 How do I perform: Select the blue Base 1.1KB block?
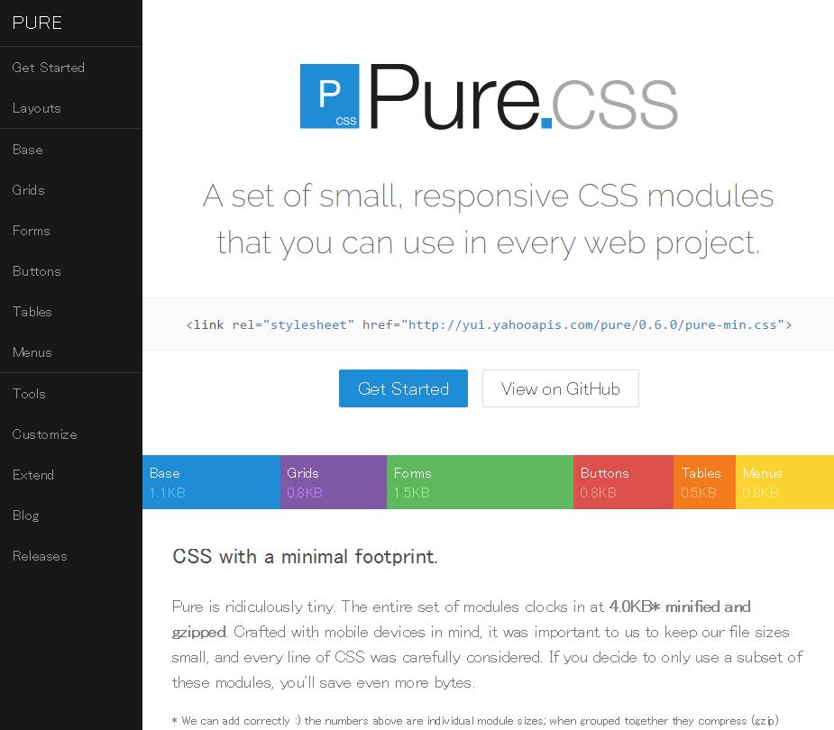tap(211, 482)
